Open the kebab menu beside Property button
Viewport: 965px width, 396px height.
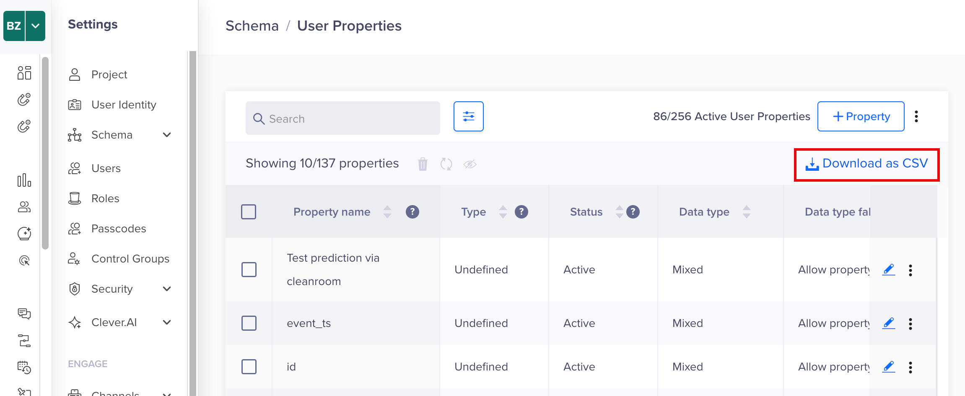coord(916,116)
